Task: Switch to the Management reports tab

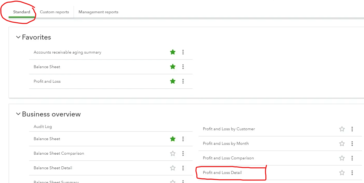Action: click(x=98, y=12)
